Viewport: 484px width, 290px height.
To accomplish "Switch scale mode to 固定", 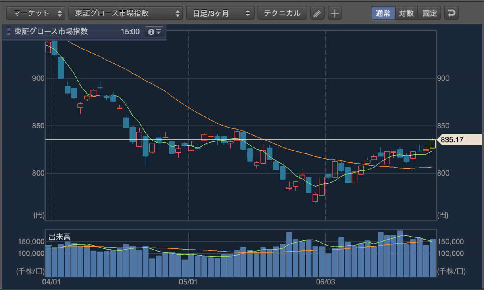I will 430,13.
